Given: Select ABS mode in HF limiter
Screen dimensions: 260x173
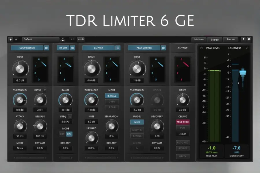Looking at the screenshot, I should coord(62,134).
